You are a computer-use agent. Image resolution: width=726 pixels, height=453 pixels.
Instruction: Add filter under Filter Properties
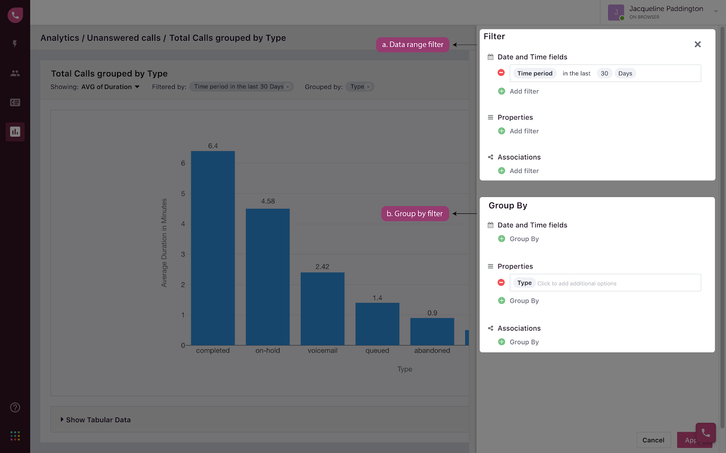(x=524, y=131)
